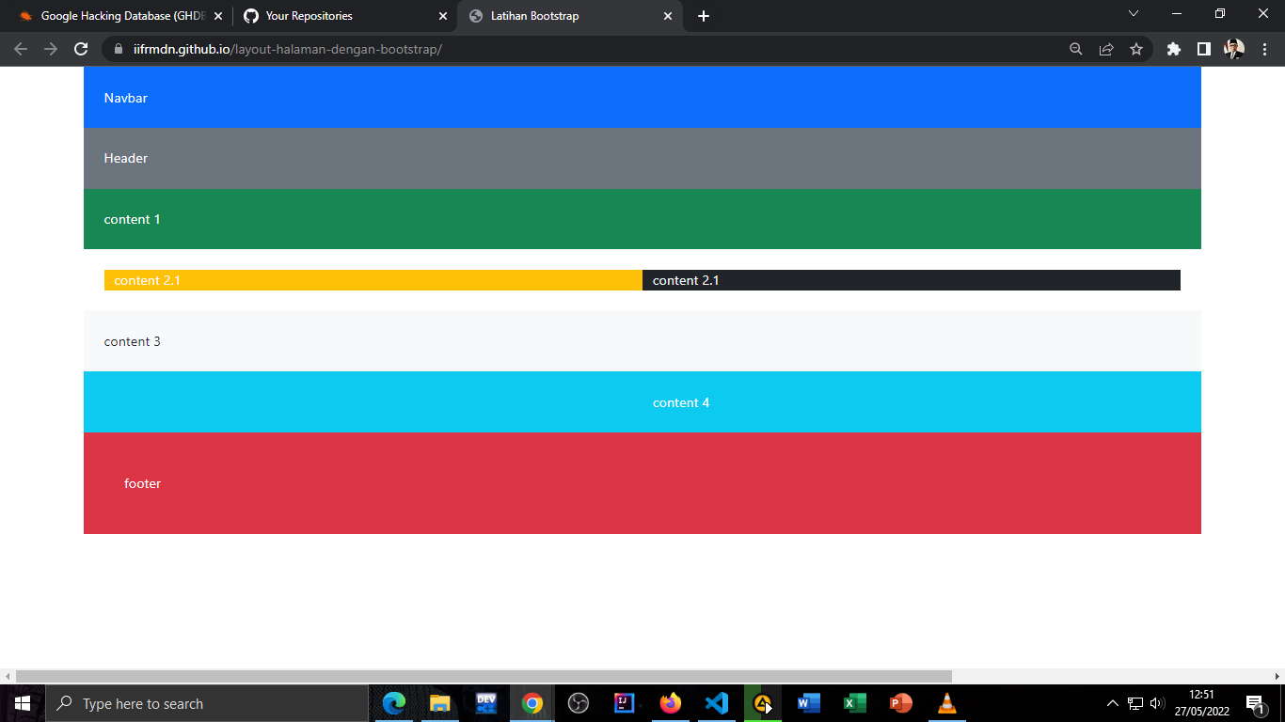Click the scrollbar right arrow
1285x722 pixels.
tap(1277, 676)
